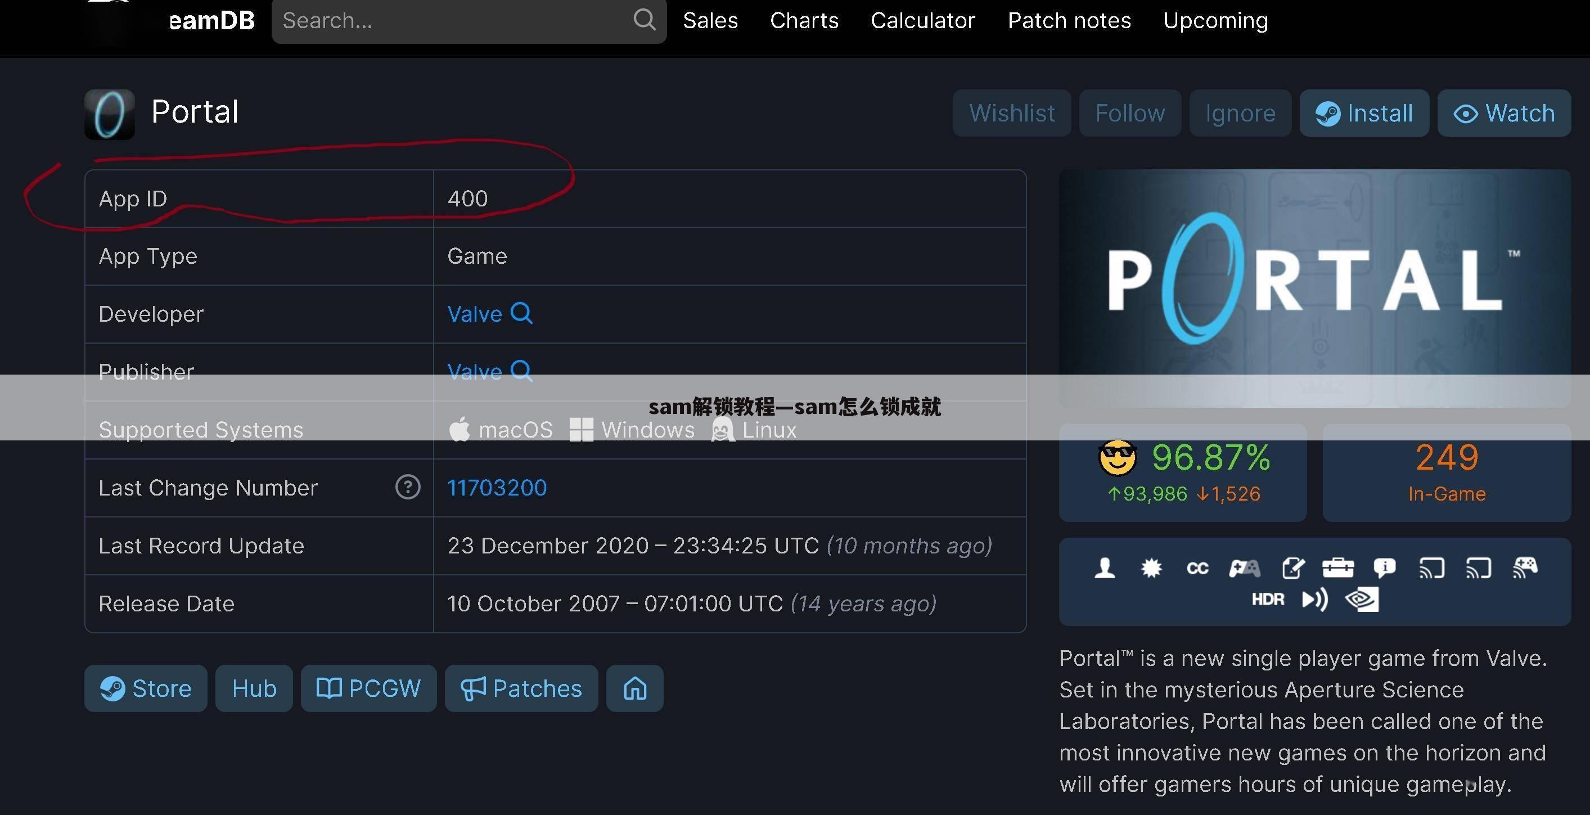Click the Watch button with eye icon
This screenshot has width=1590, height=815.
[1504, 113]
